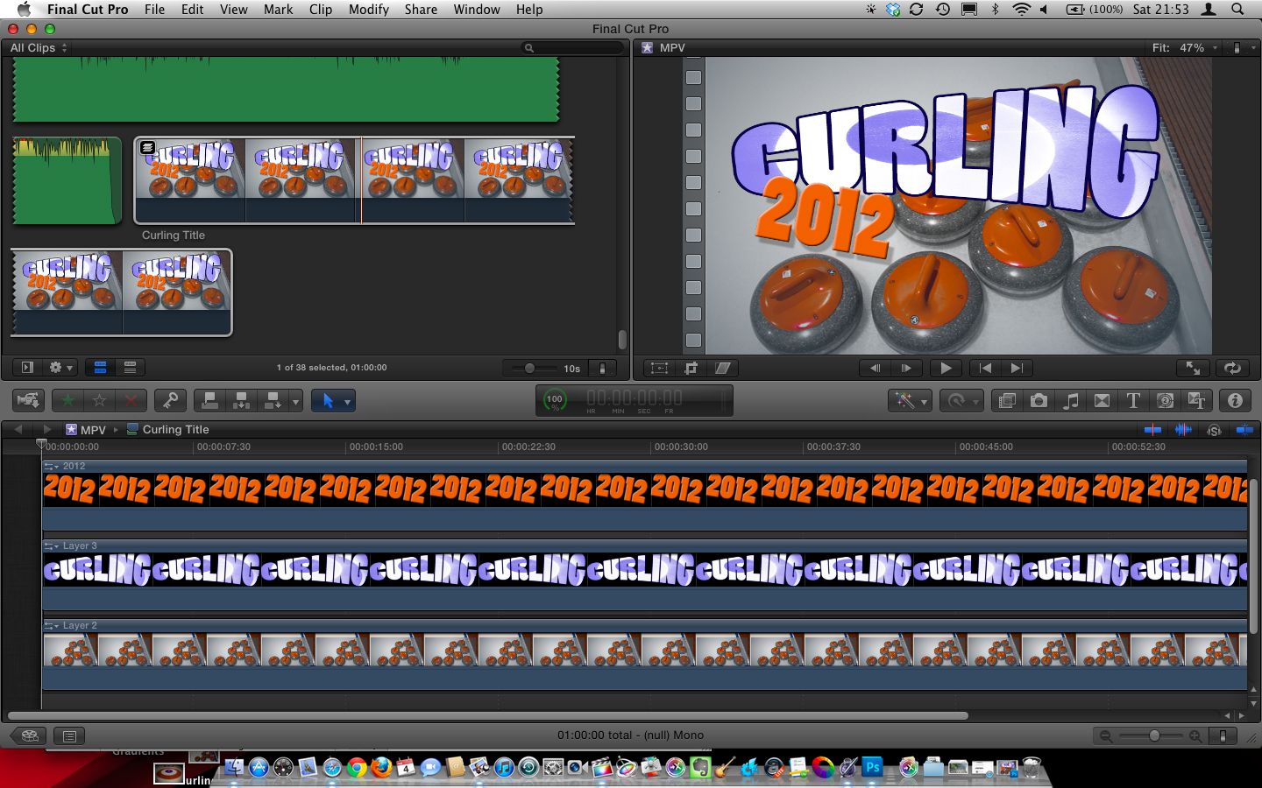Step forward one frame in viewer
The image size is (1262, 788).
906,369
